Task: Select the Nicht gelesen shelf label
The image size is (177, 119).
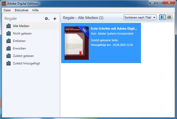Action: (x=22, y=33)
